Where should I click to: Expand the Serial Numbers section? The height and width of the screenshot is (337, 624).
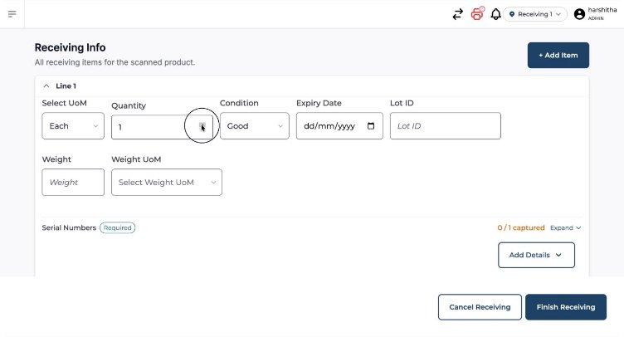click(566, 228)
